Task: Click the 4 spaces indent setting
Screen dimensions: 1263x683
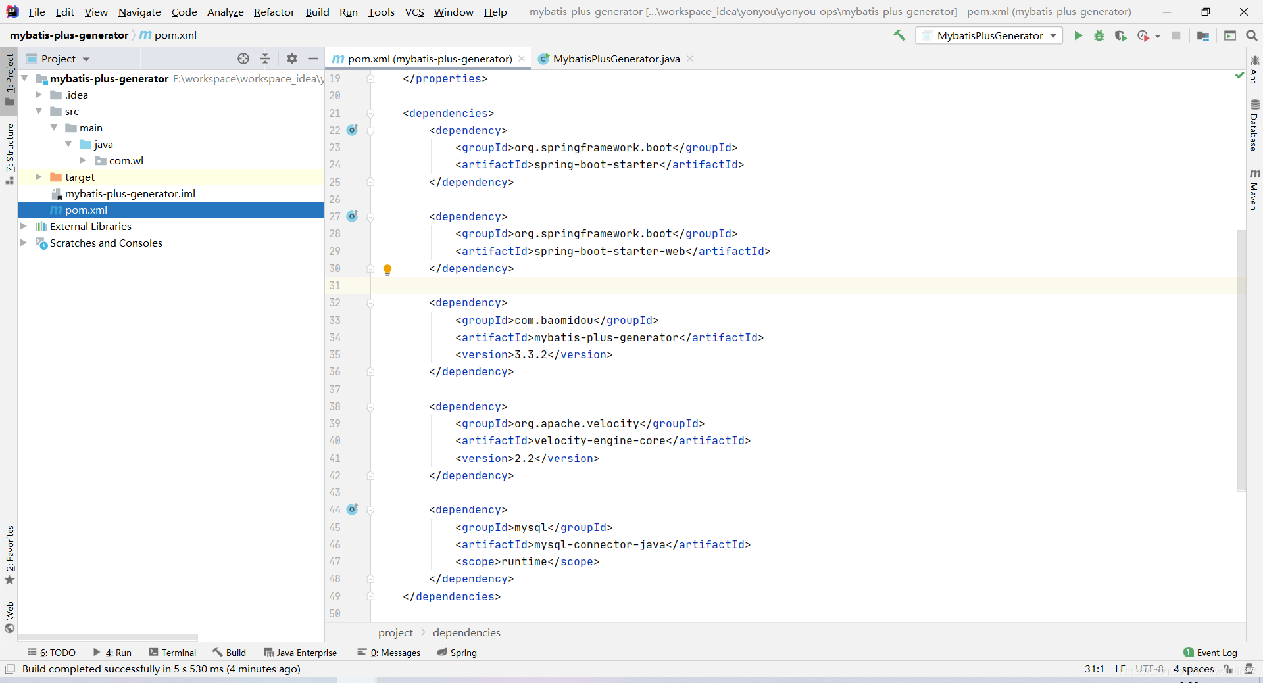Action: [1193, 669]
